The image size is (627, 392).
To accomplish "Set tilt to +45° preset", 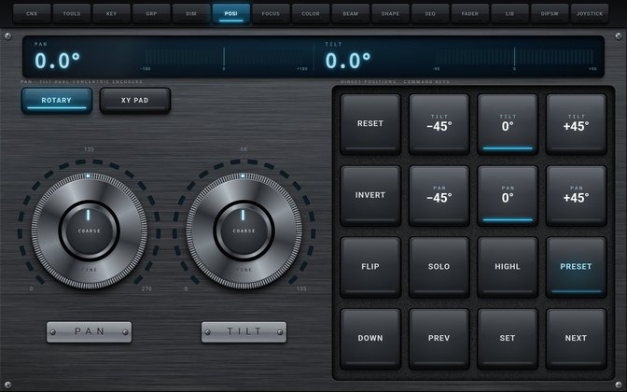I will pyautogui.click(x=577, y=124).
